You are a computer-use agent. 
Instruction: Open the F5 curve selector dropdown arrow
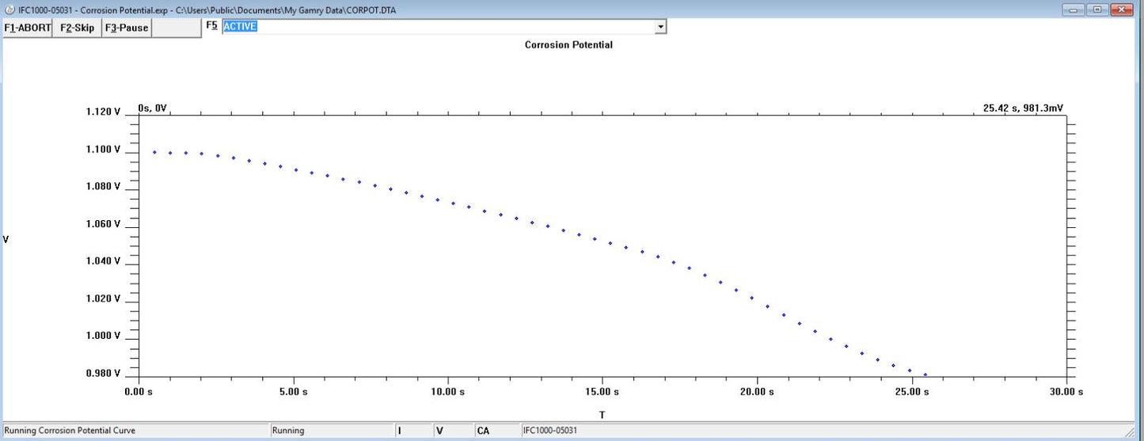660,27
